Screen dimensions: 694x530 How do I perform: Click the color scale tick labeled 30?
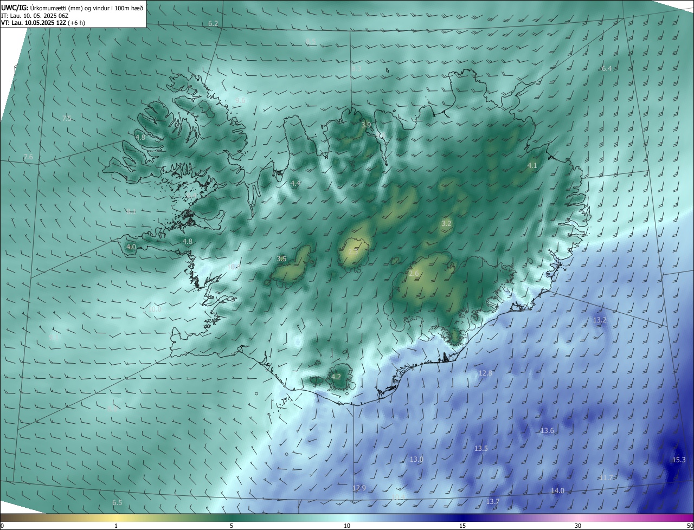tap(578, 526)
